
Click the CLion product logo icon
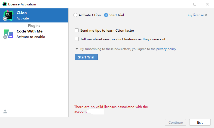[8, 15]
